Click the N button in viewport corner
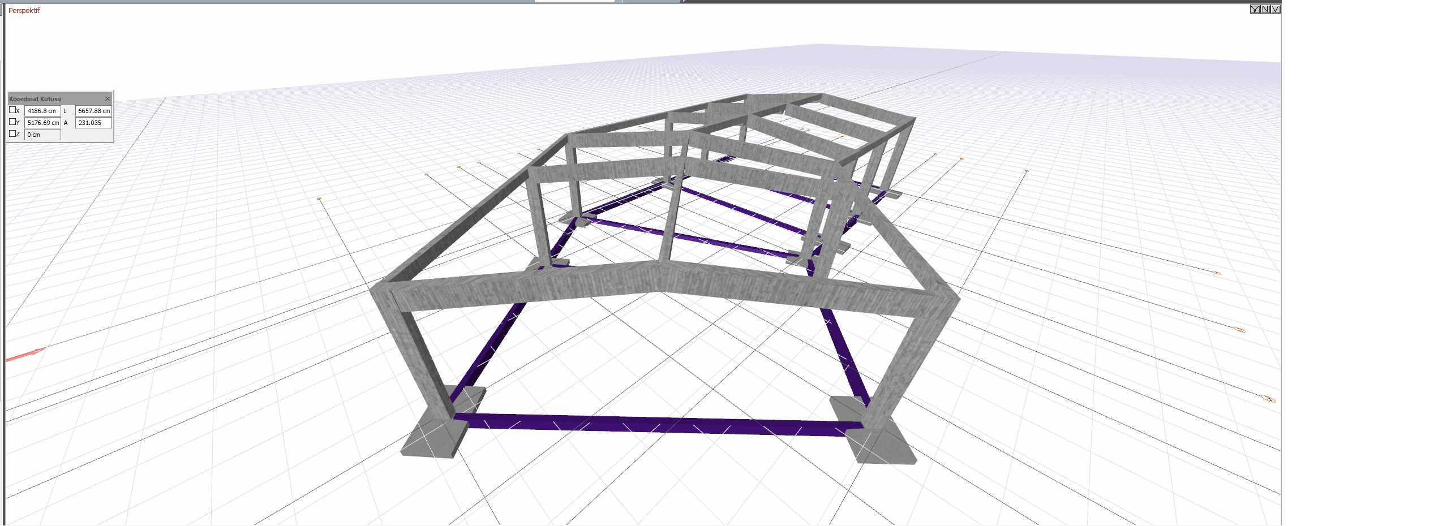The width and height of the screenshot is (1451, 526). (1265, 9)
